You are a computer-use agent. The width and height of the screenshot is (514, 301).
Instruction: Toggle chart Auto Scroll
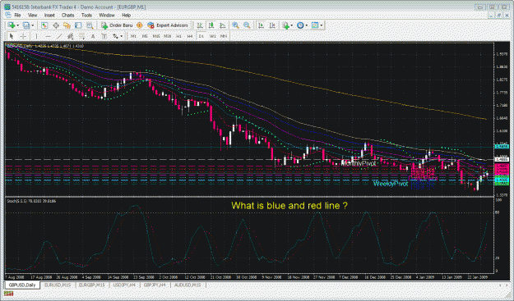coord(262,25)
